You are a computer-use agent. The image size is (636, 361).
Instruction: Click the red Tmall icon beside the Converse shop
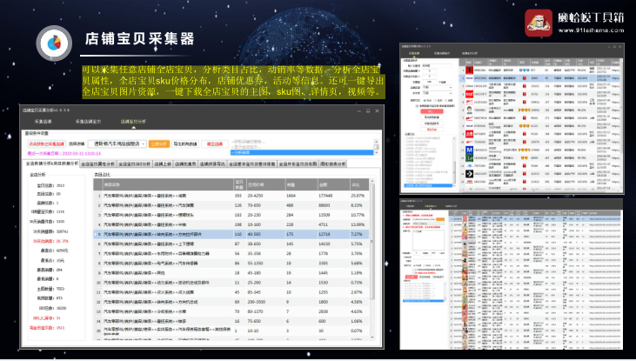[525, 174]
